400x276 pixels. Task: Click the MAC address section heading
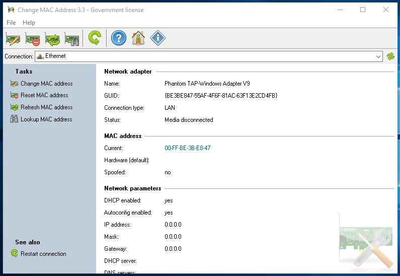[x=123, y=136]
